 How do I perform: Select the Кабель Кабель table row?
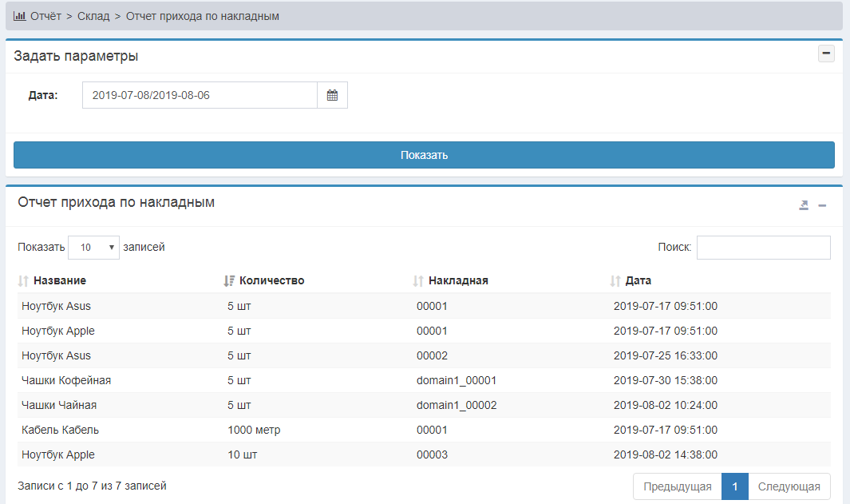(60, 430)
